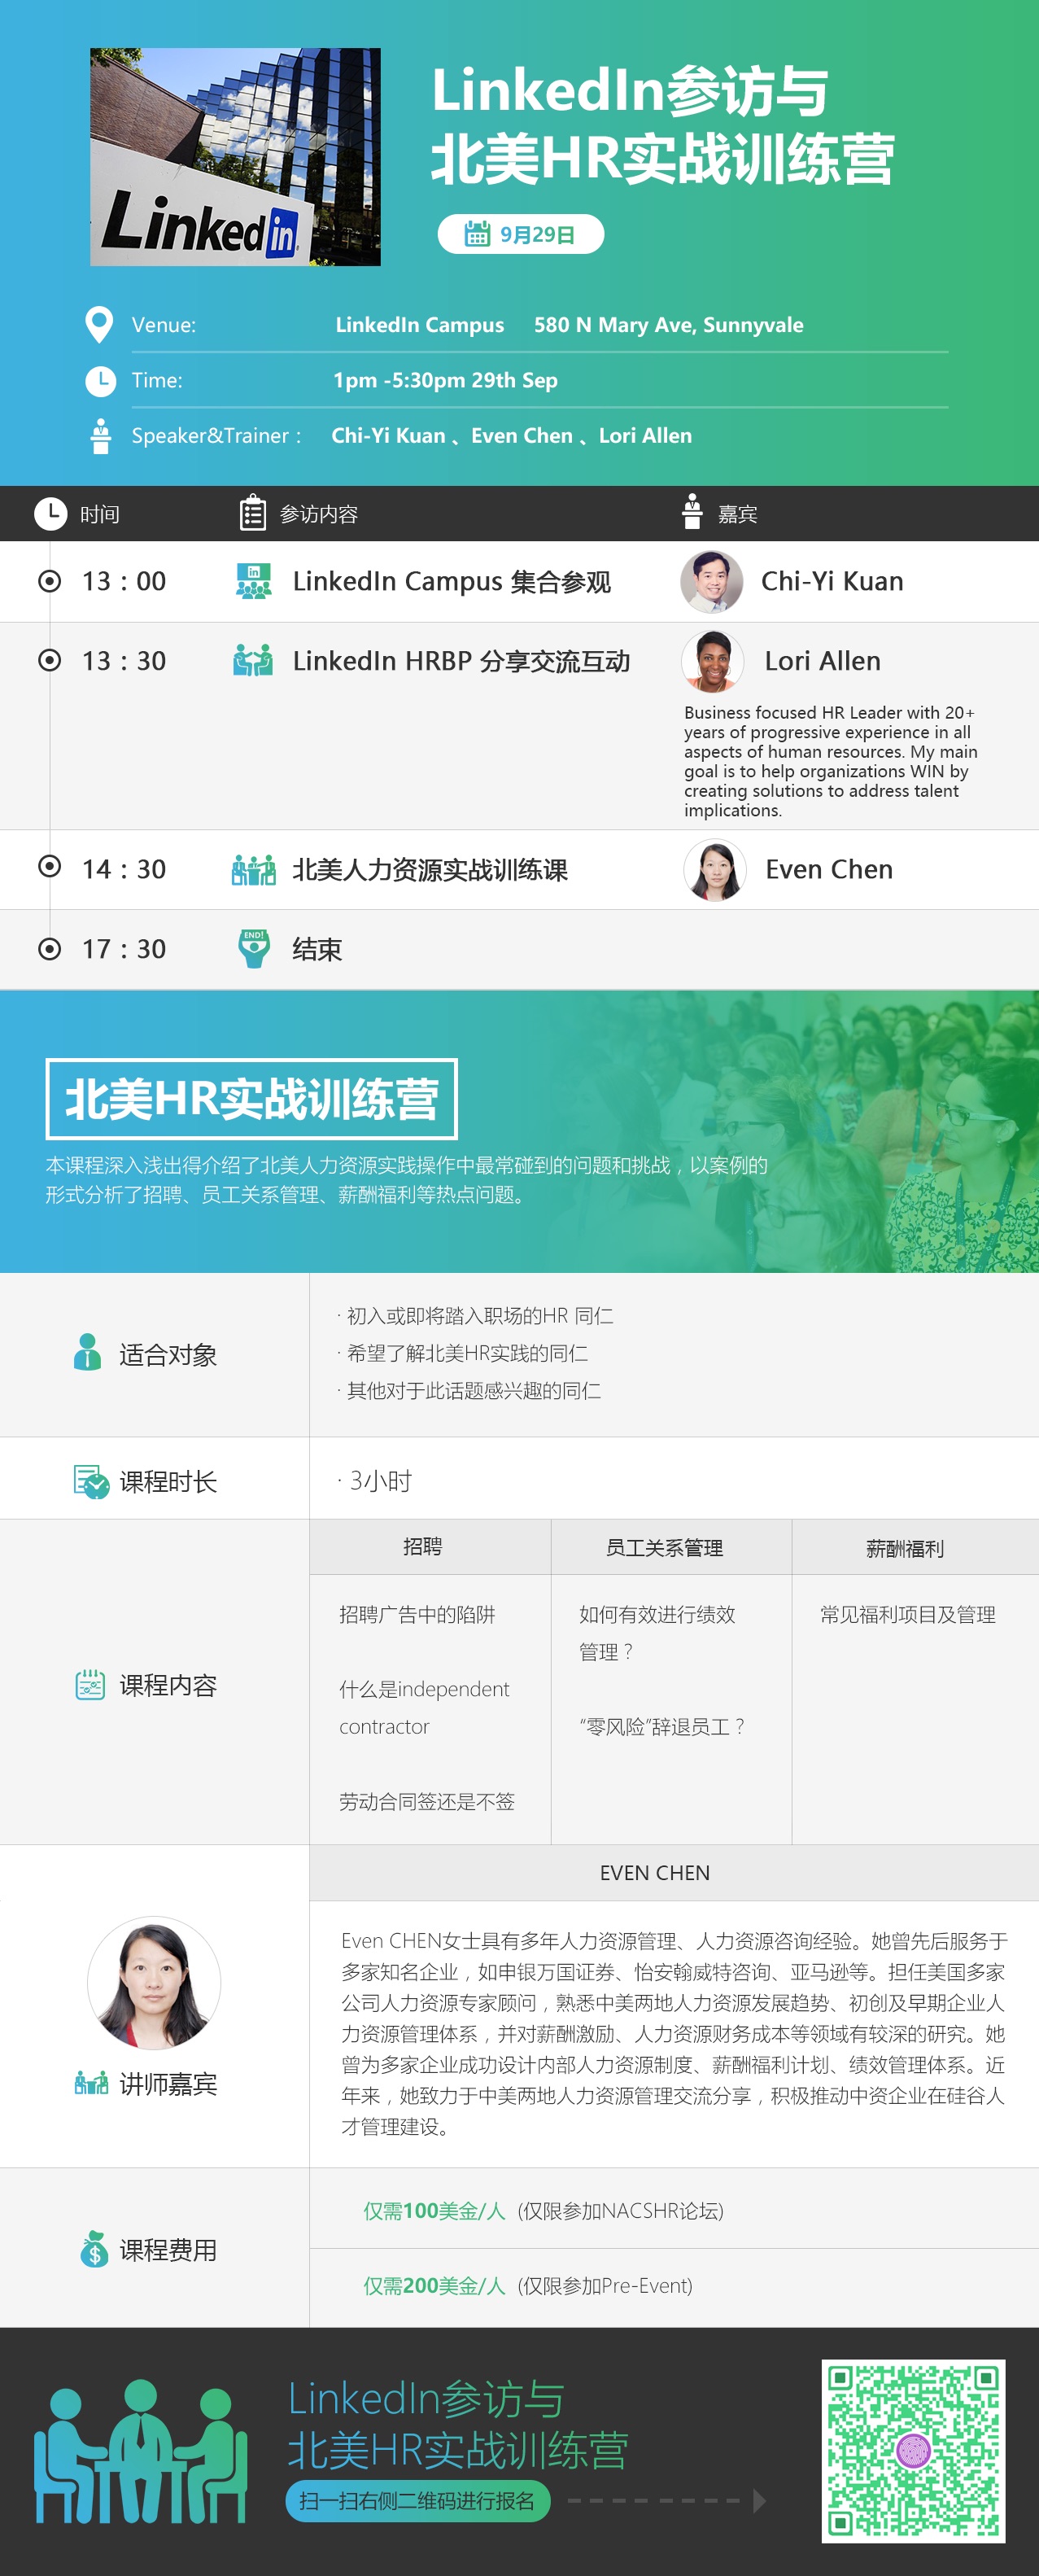Click the timeline marker for 14 : 30

pyautogui.click(x=49, y=866)
